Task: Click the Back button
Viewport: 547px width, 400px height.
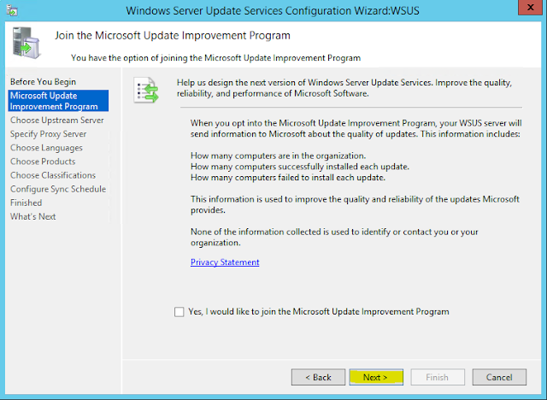Action: (x=318, y=377)
